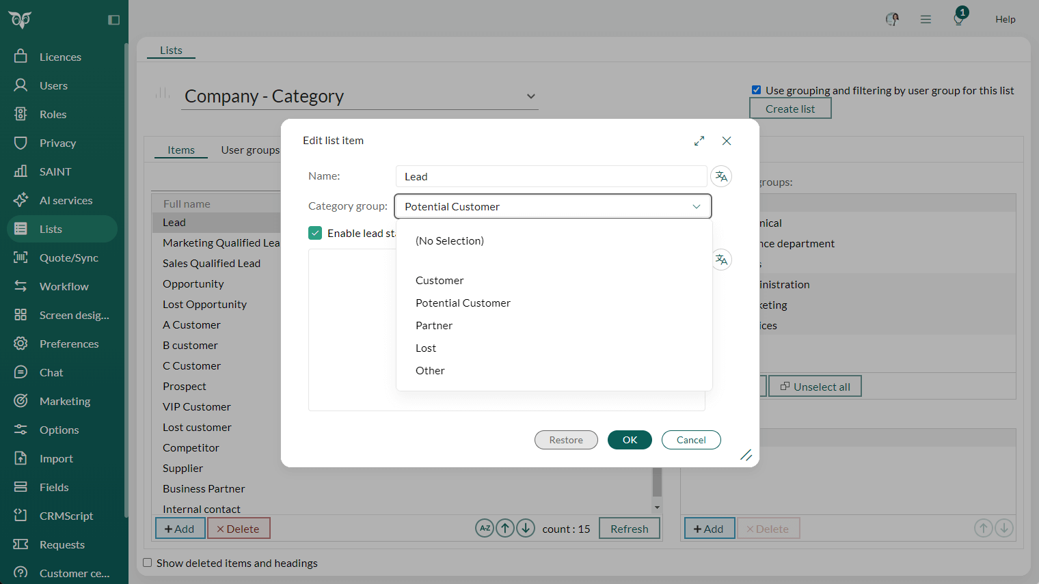Viewport: 1039px width, 584px height.
Task: Choose '(No Selection)' in the category dropdown
Action: coord(449,240)
